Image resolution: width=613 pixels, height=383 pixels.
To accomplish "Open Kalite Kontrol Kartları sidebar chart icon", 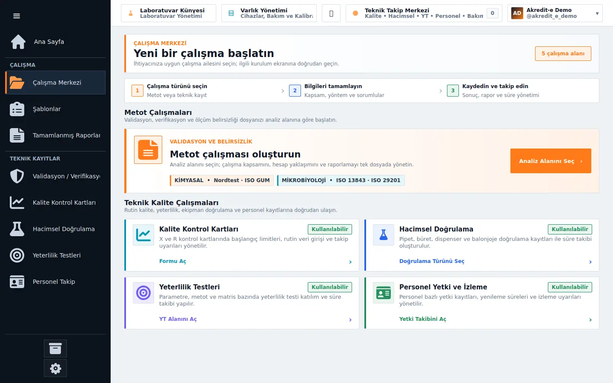I will click(x=17, y=203).
